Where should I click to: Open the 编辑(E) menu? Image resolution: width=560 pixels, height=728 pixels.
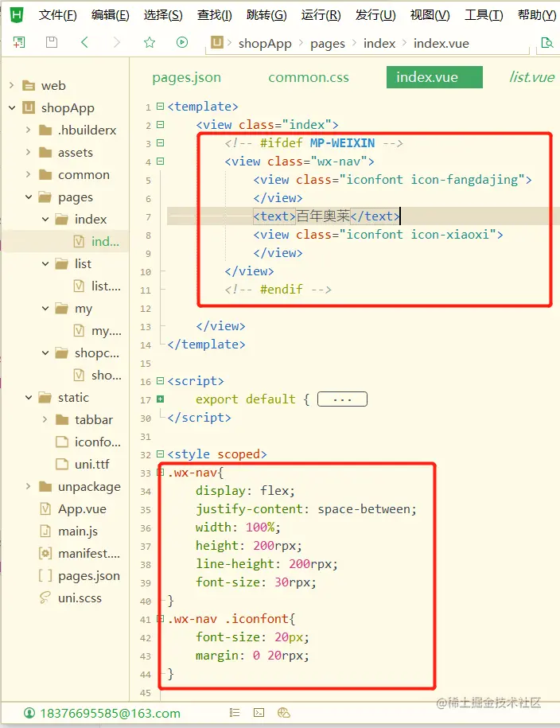(111, 15)
